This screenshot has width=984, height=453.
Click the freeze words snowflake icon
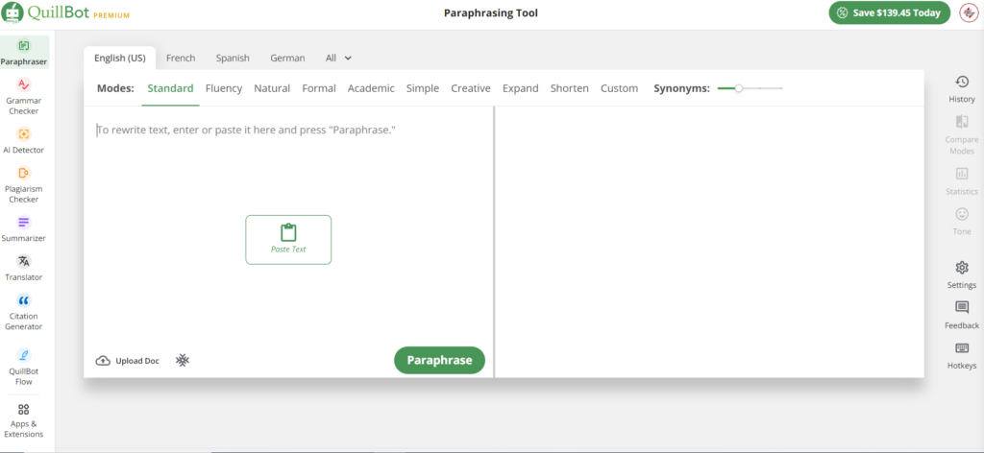pos(183,360)
